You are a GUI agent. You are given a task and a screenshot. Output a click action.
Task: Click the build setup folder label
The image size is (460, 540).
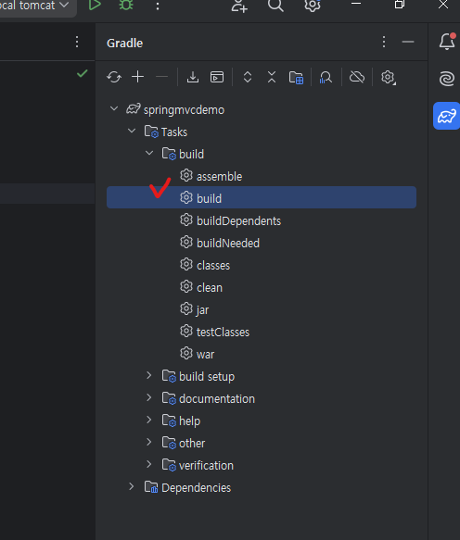(207, 377)
